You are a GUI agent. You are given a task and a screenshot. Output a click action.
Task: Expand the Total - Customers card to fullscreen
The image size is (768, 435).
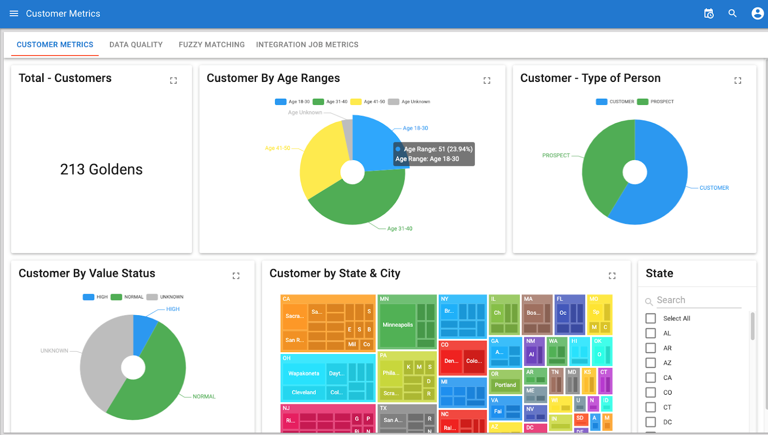(173, 80)
